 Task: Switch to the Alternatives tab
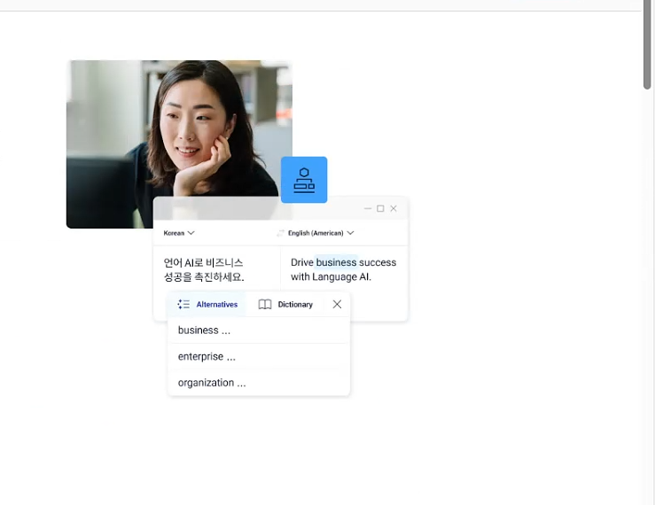(x=207, y=304)
